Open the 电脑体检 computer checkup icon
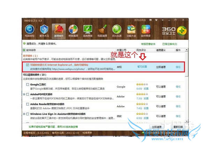The image size is (203, 144). 30,31
